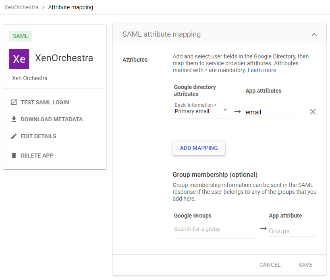Viewport: 330px width, 280px height.
Task: Open the Learn more link
Action: click(x=262, y=70)
